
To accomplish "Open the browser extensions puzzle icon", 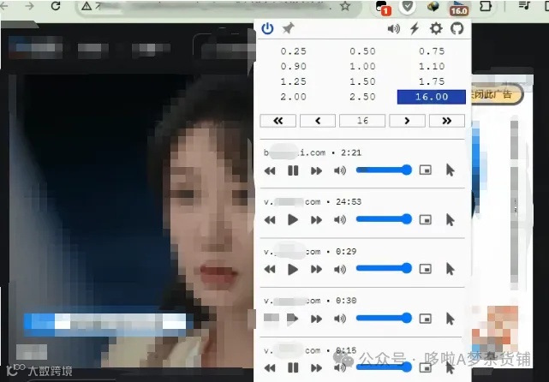I will pos(486,6).
